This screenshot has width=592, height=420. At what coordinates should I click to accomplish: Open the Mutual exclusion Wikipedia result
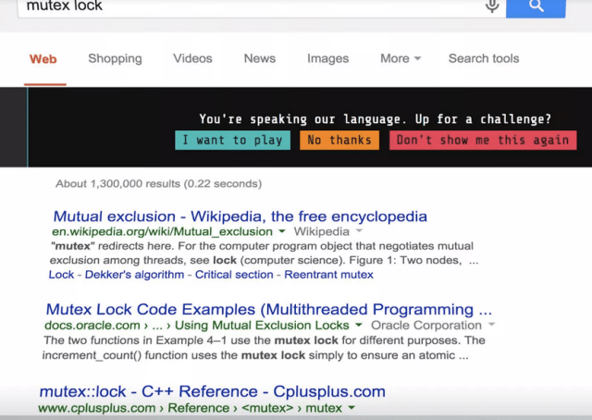pos(240,216)
